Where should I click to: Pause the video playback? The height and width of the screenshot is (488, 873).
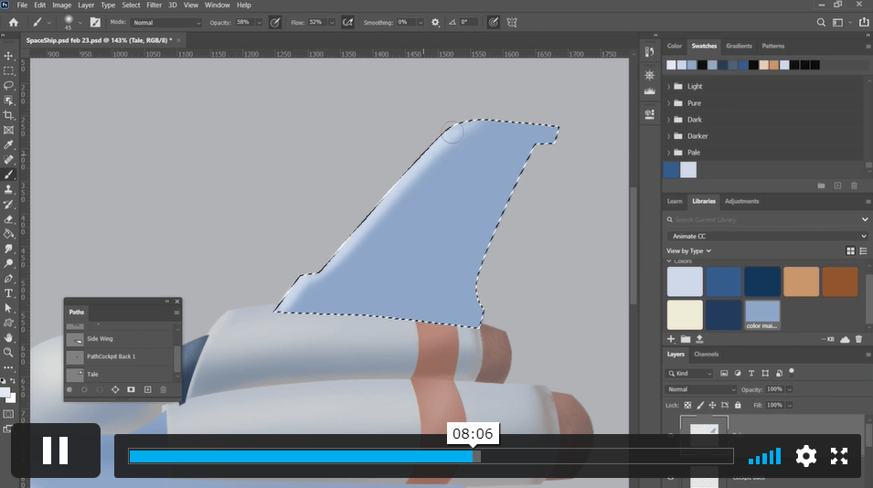pyautogui.click(x=55, y=451)
